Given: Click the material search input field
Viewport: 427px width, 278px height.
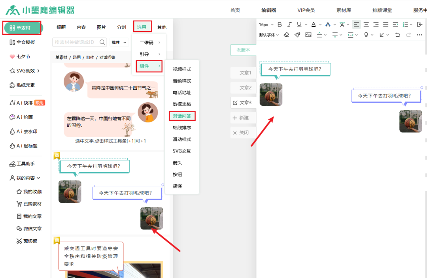Looking at the screenshot, I should [x=75, y=42].
